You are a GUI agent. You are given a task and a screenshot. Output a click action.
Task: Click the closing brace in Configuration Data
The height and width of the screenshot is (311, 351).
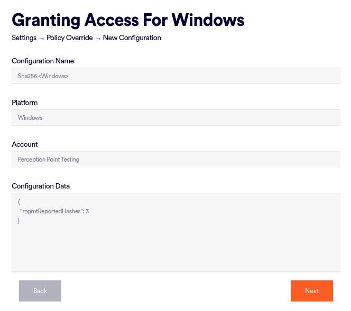[19, 221]
